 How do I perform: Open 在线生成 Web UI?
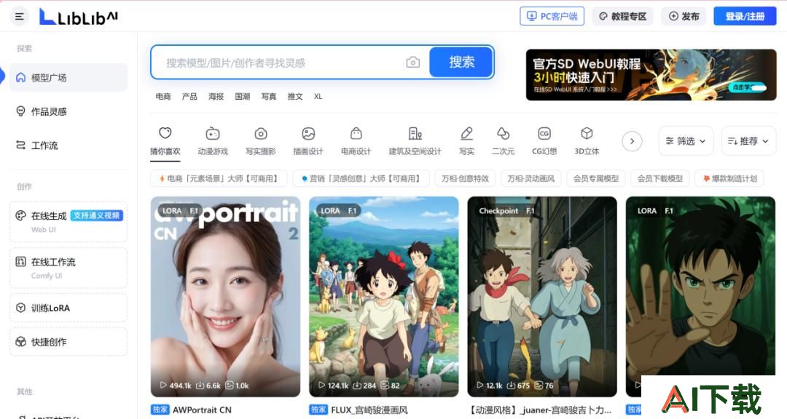tap(68, 222)
